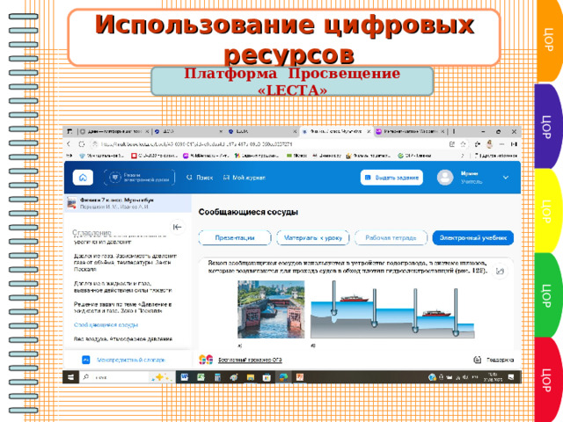Open the notification center icon in taskbar
This screenshot has height=422, width=563.
coord(511,377)
